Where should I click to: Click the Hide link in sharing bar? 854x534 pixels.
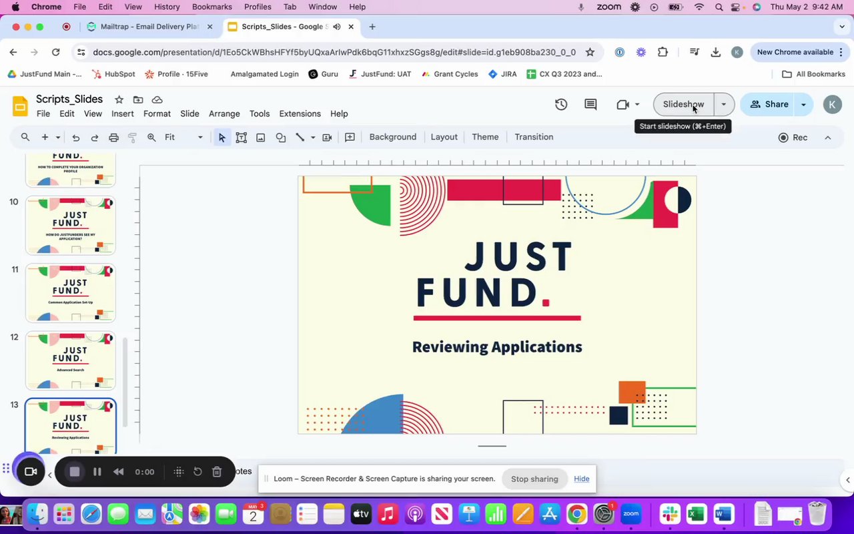pos(582,479)
